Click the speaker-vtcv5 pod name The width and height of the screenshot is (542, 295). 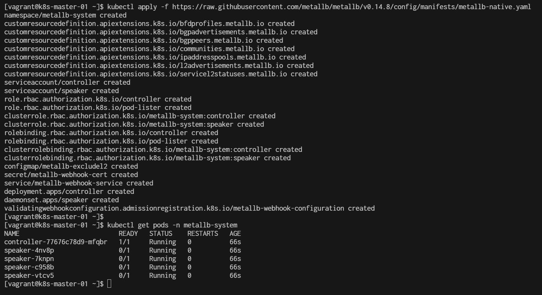[29, 276]
